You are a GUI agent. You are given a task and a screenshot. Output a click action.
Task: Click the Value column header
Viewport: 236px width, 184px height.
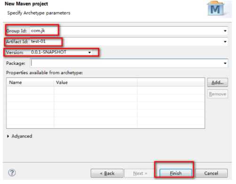pyautogui.click(x=95, y=83)
